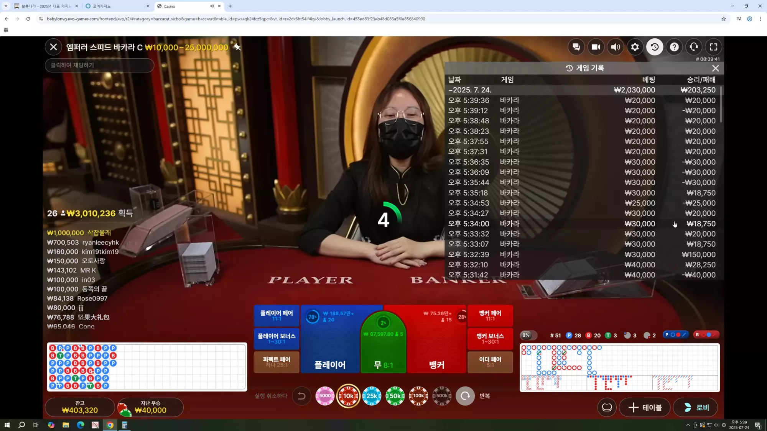Click the 지난 우승 last win display
The width and height of the screenshot is (767, 431).
click(x=150, y=407)
